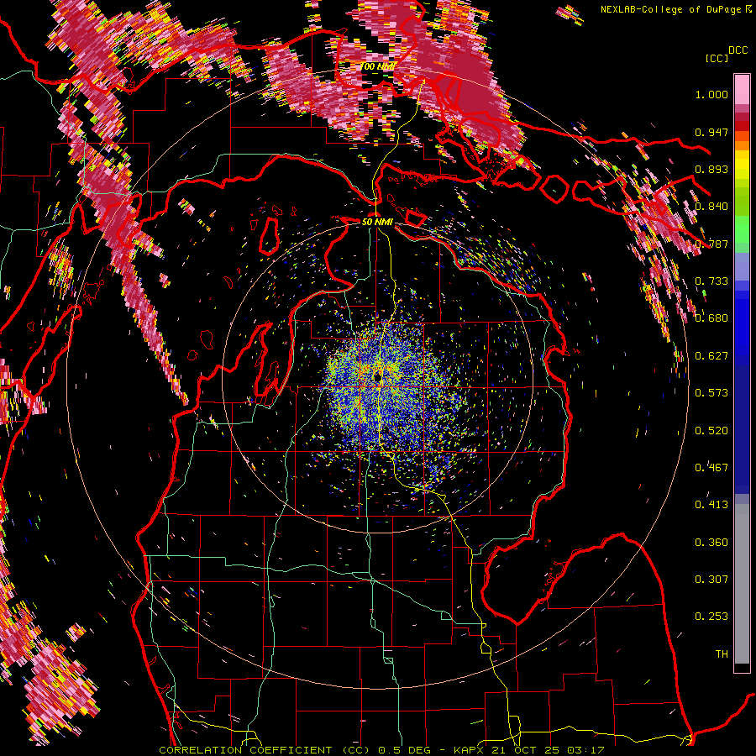Click the DCC label above the color bar
The image size is (756, 756).
[738, 50]
